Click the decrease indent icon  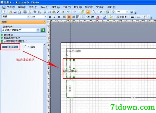pyautogui.click(x=88, y=17)
